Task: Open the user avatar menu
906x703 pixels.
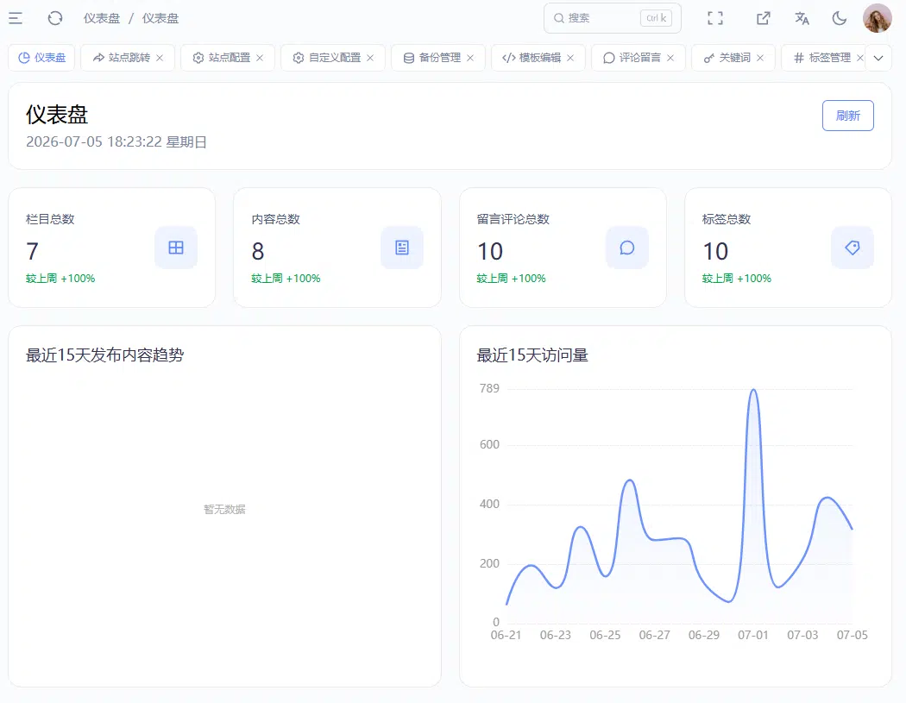Action: click(878, 18)
